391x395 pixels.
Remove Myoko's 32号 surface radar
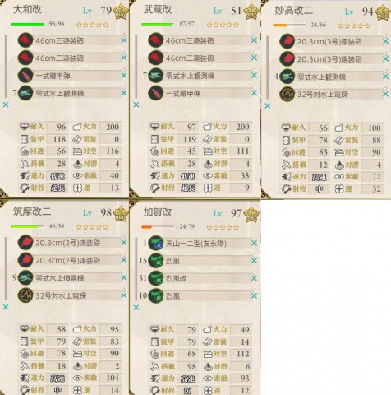pyautogui.click(x=385, y=94)
